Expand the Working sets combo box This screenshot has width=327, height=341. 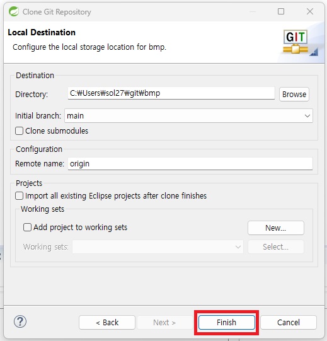(x=158, y=247)
